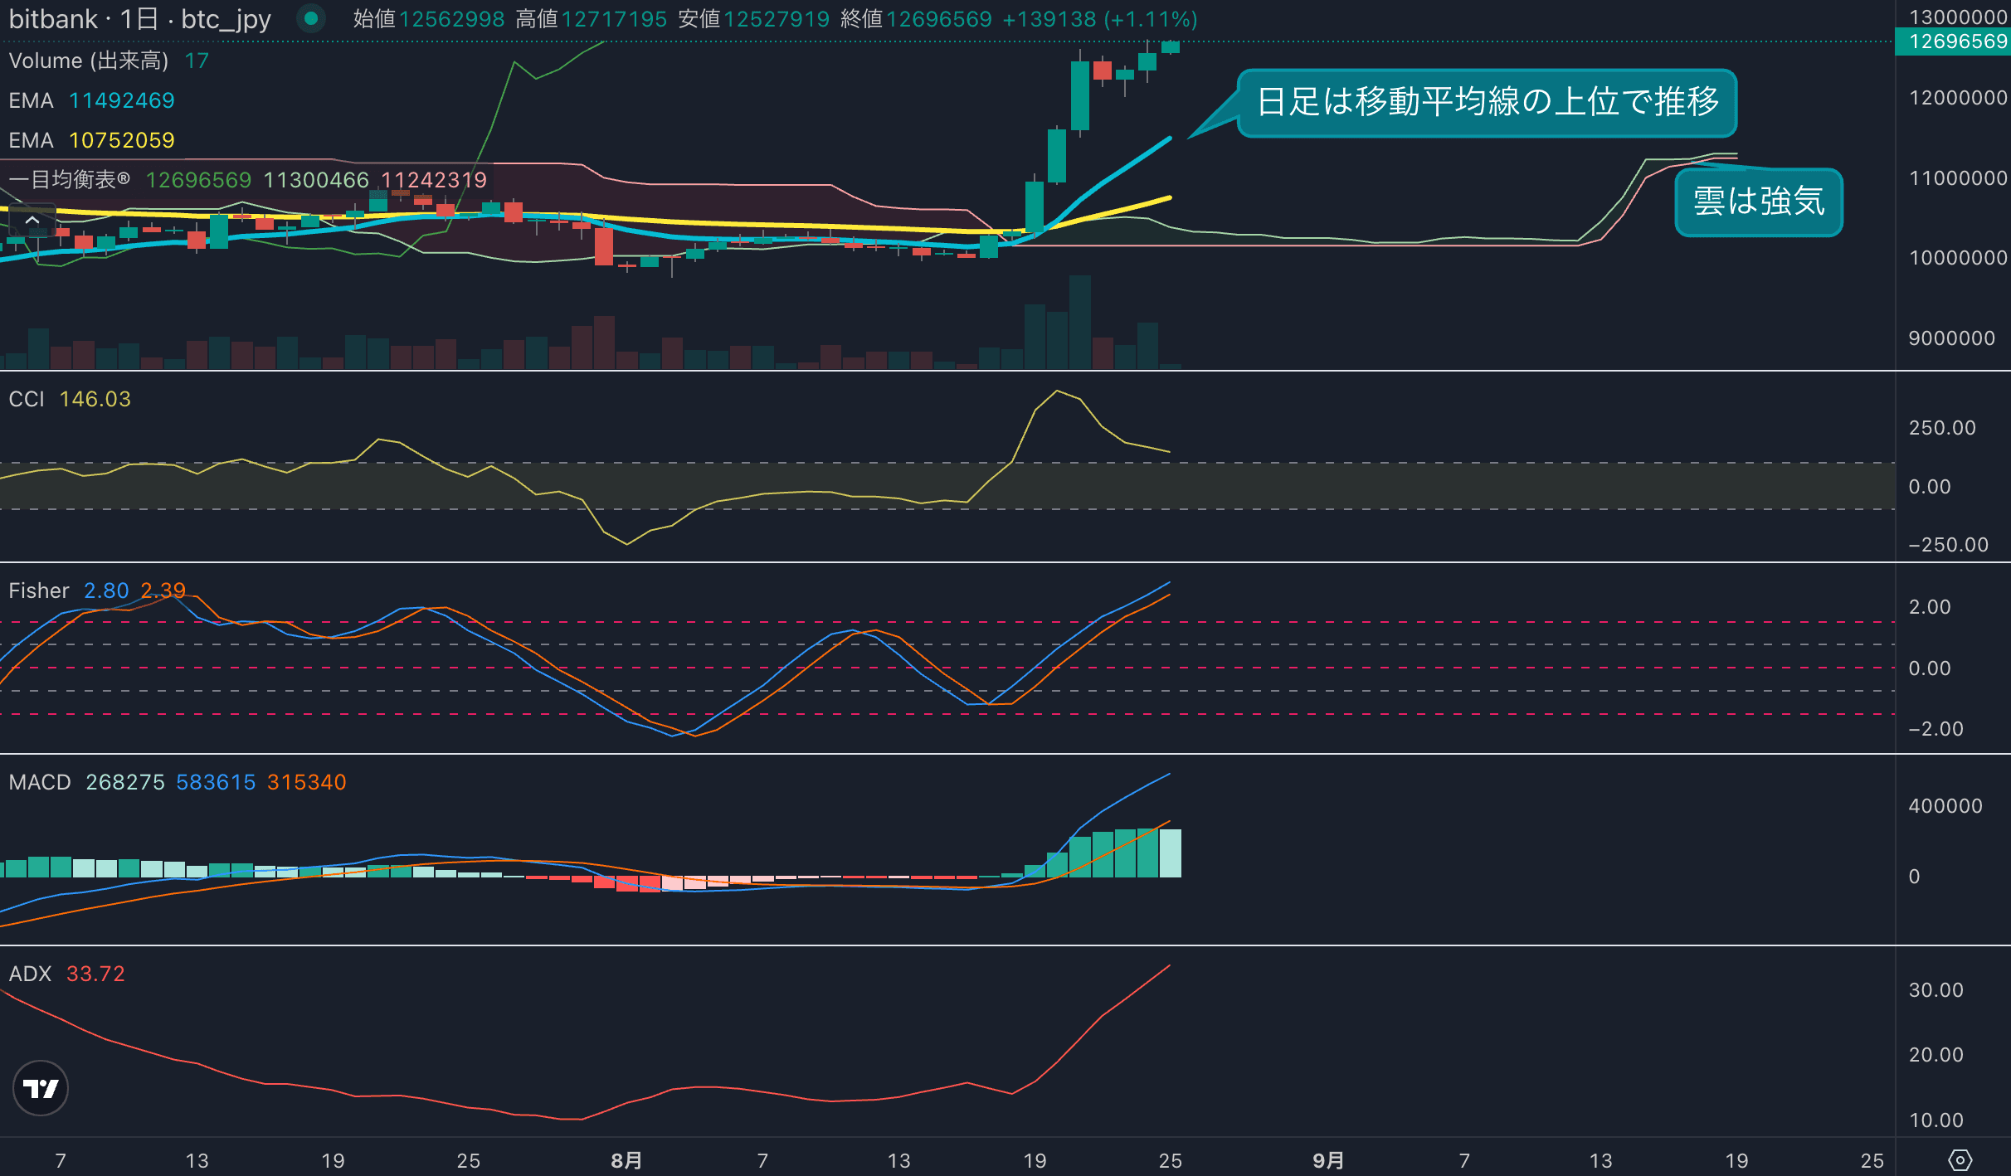2011x1176 pixels.
Task: Select the EMA 11492469 legend entry
Action: click(91, 100)
